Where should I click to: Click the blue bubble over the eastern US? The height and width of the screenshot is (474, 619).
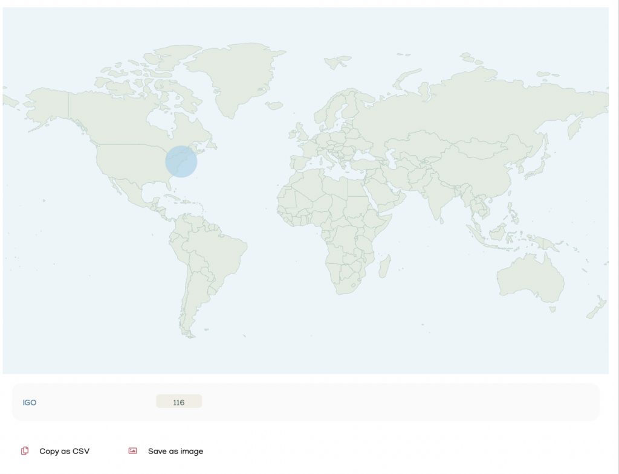pyautogui.click(x=181, y=162)
